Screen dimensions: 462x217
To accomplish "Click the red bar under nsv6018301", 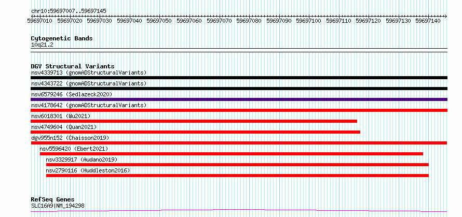I will click(194, 121).
